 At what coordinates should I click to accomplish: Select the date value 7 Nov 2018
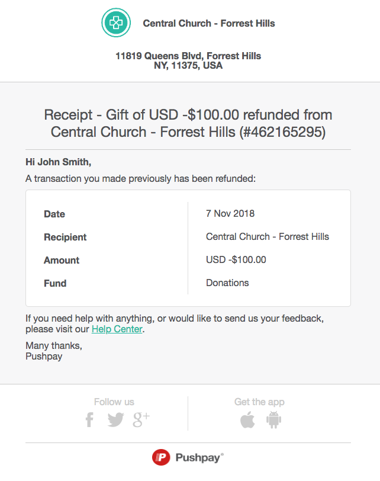(x=230, y=213)
